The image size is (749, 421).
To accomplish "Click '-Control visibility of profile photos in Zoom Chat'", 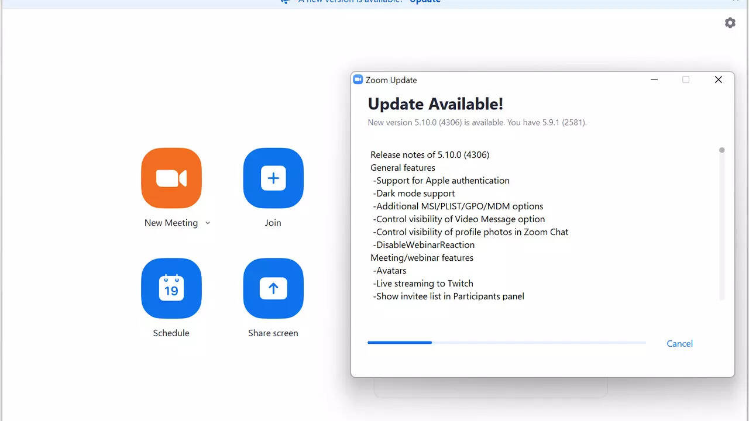I will click(x=470, y=232).
